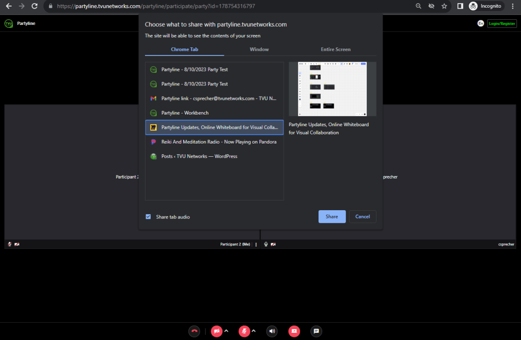Toggle Share tab audio checkbox
Viewport: 521px width, 340px height.
tap(148, 217)
